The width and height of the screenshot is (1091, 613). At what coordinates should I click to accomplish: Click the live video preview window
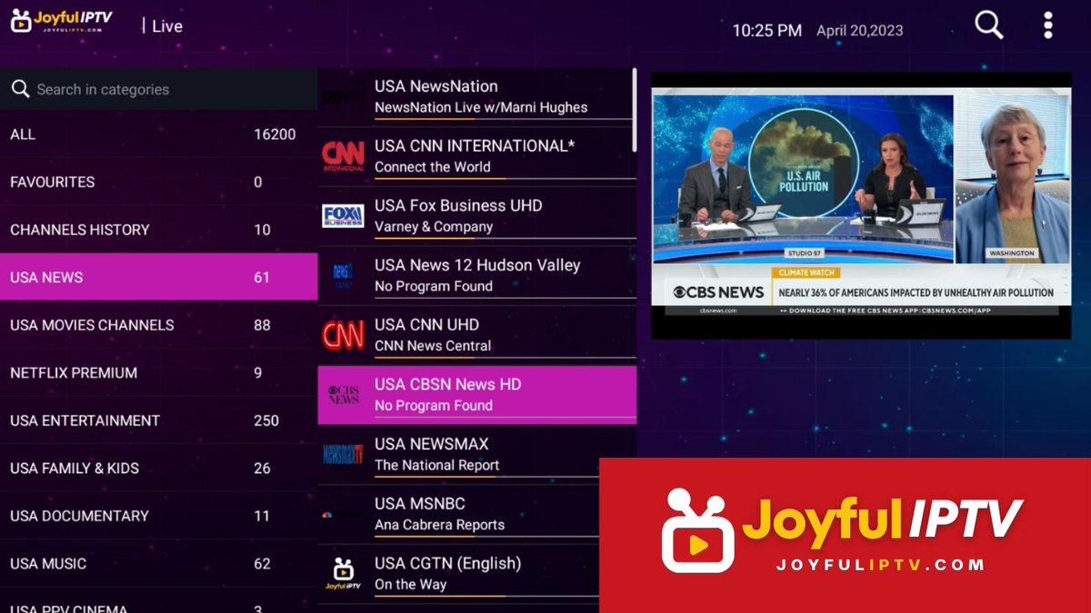[x=861, y=206]
